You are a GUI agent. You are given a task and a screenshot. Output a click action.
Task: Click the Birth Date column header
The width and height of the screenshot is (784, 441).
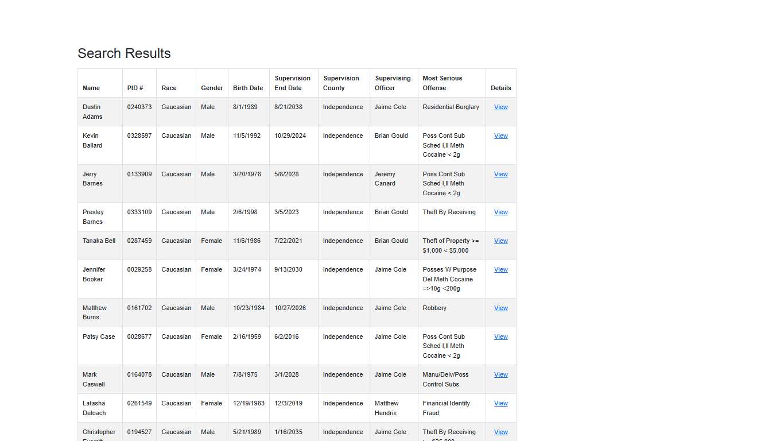tap(248, 88)
